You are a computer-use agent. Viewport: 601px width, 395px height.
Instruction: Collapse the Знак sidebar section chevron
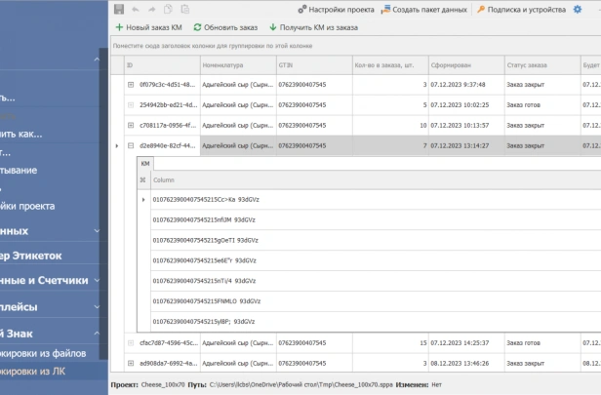tap(97, 334)
